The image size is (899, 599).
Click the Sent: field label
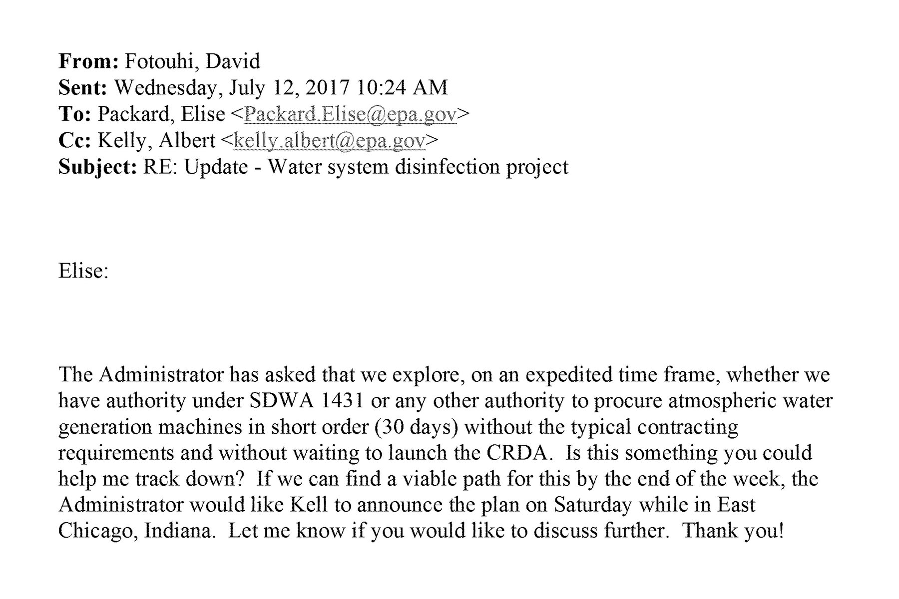coord(82,88)
